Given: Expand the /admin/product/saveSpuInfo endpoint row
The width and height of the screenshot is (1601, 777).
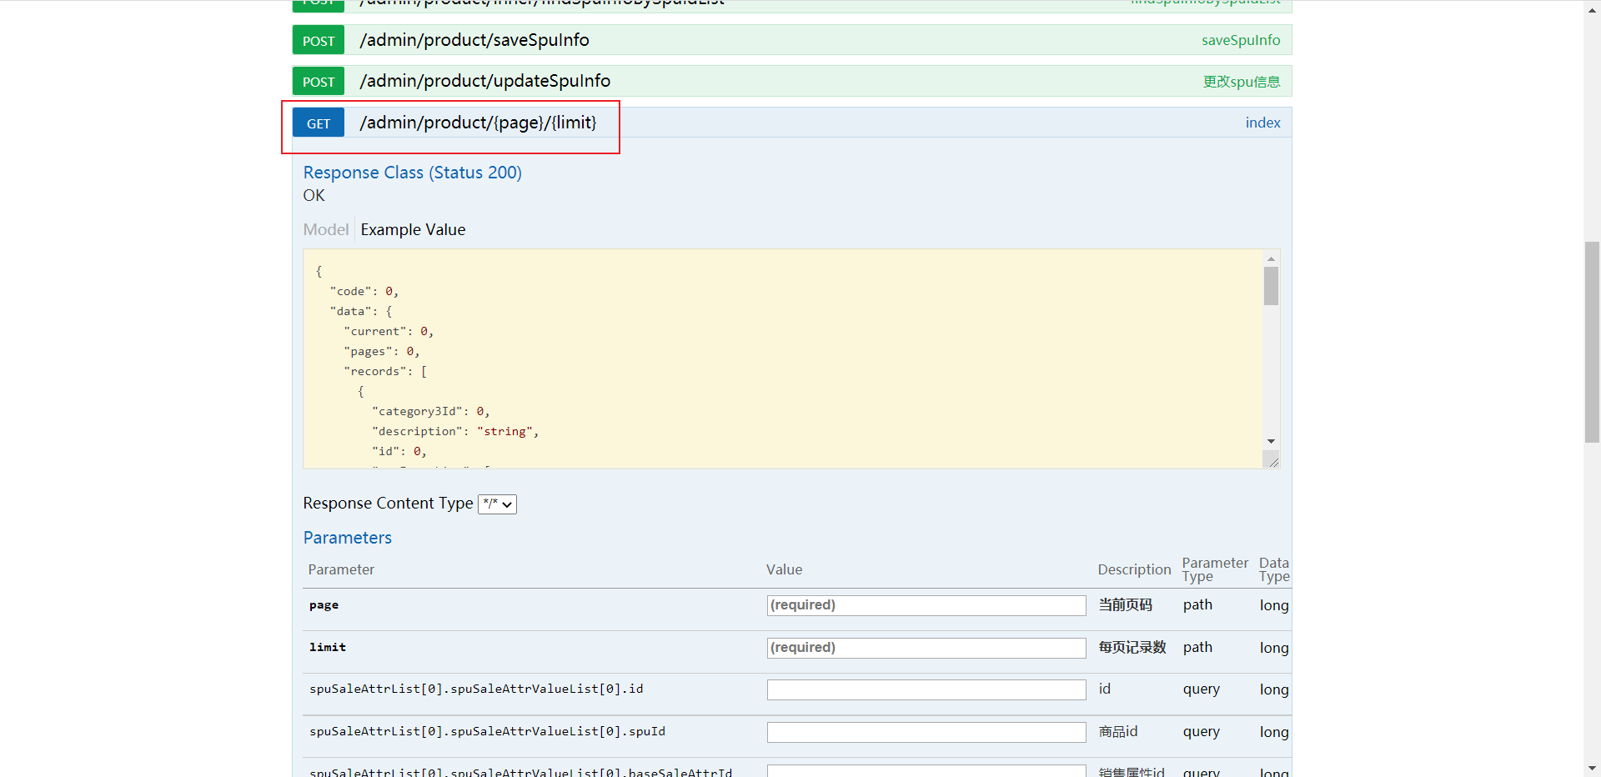Looking at the screenshot, I should point(474,40).
